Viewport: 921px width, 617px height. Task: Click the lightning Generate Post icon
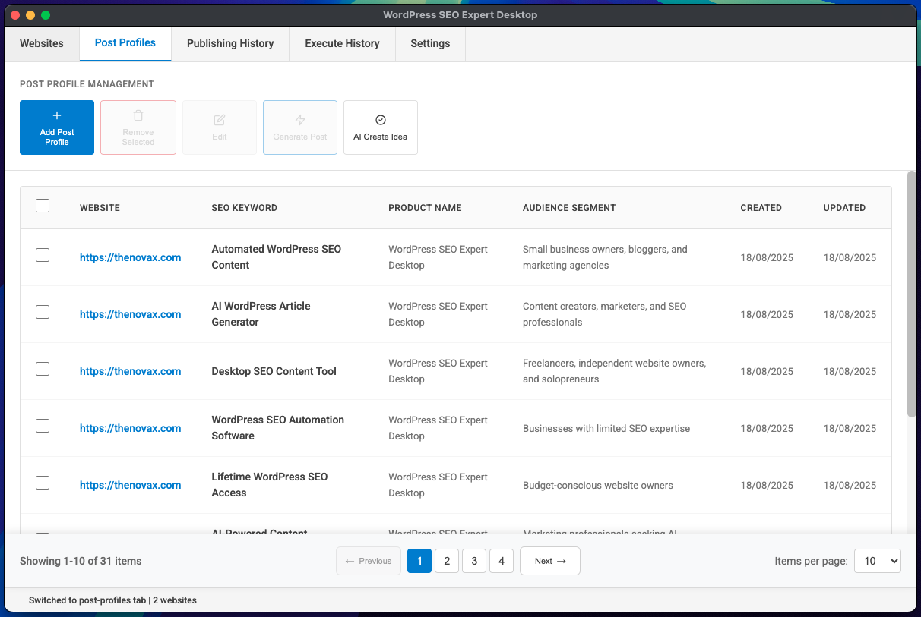[300, 120]
